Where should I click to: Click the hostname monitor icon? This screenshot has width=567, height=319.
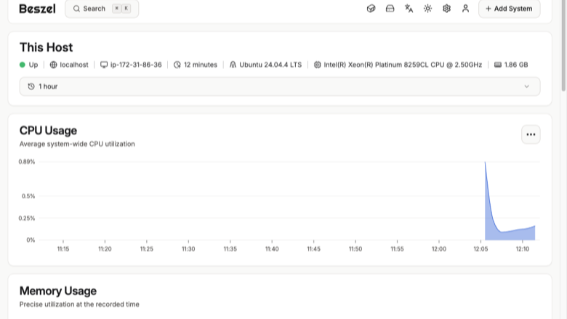click(104, 65)
